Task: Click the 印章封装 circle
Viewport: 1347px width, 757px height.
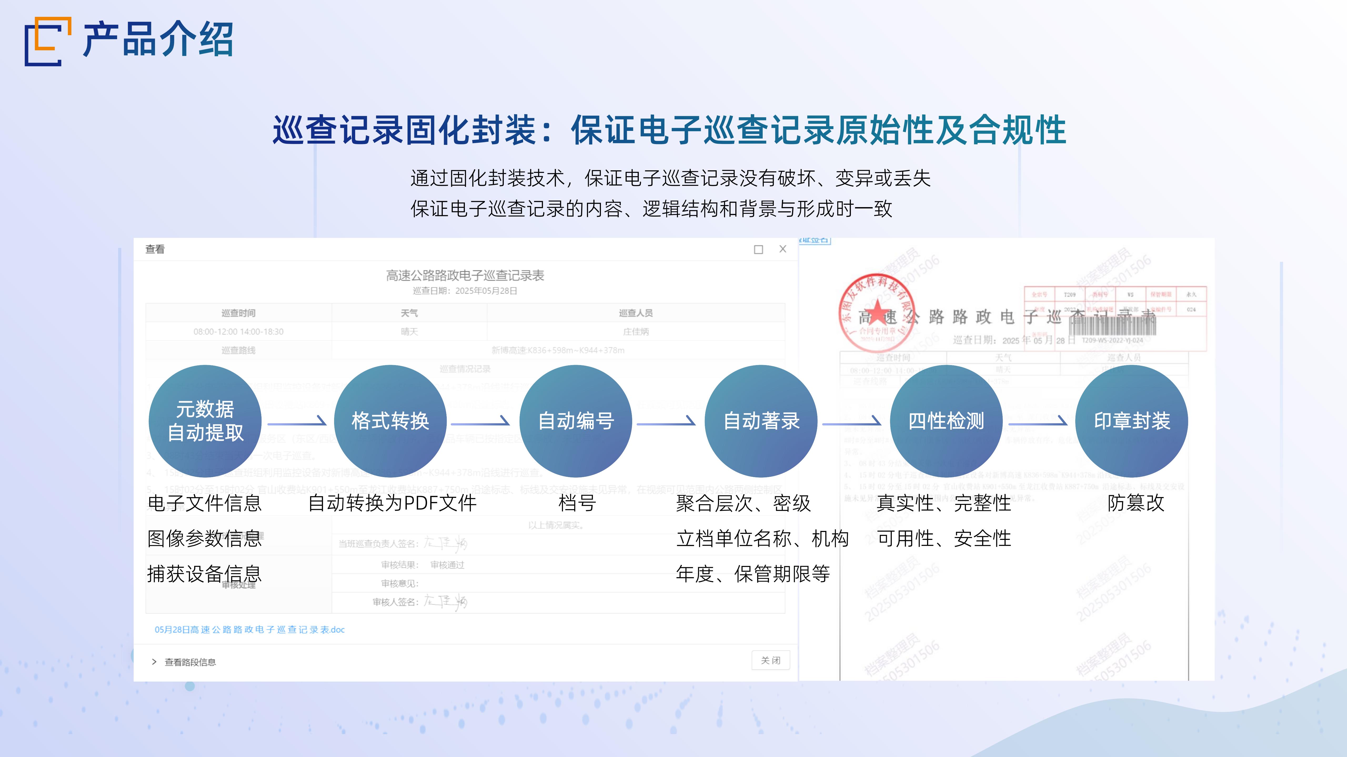Action: (1132, 421)
